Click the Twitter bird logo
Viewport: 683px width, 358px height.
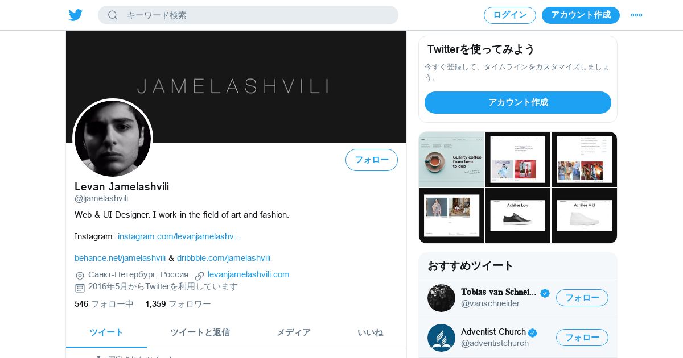tap(76, 15)
